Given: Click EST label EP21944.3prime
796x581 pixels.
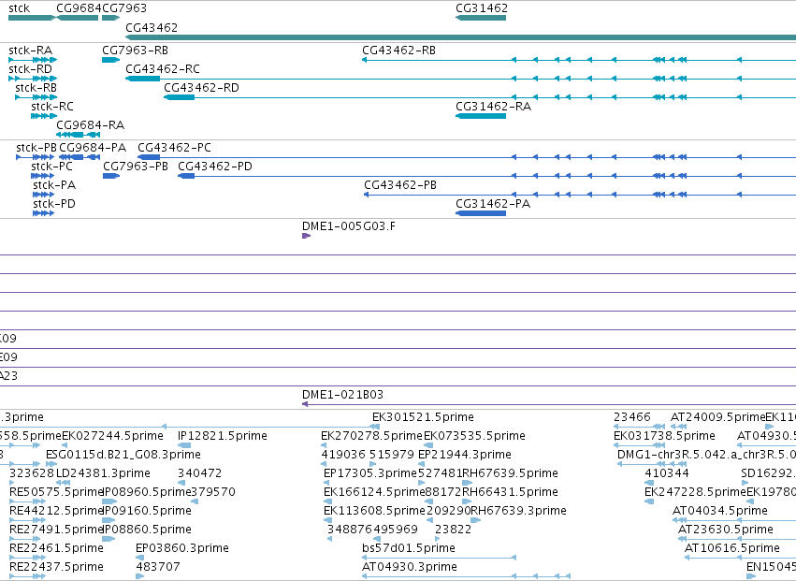Looking at the screenshot, I should 465,455.
